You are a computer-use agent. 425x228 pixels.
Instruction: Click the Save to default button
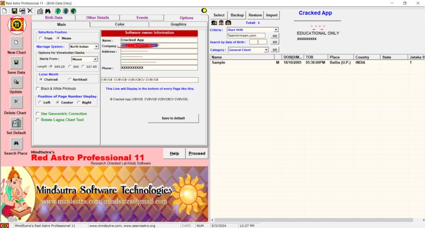tap(173, 118)
